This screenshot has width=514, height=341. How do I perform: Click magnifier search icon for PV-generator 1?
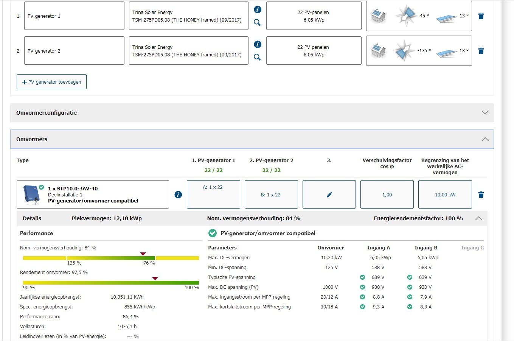tap(257, 22)
